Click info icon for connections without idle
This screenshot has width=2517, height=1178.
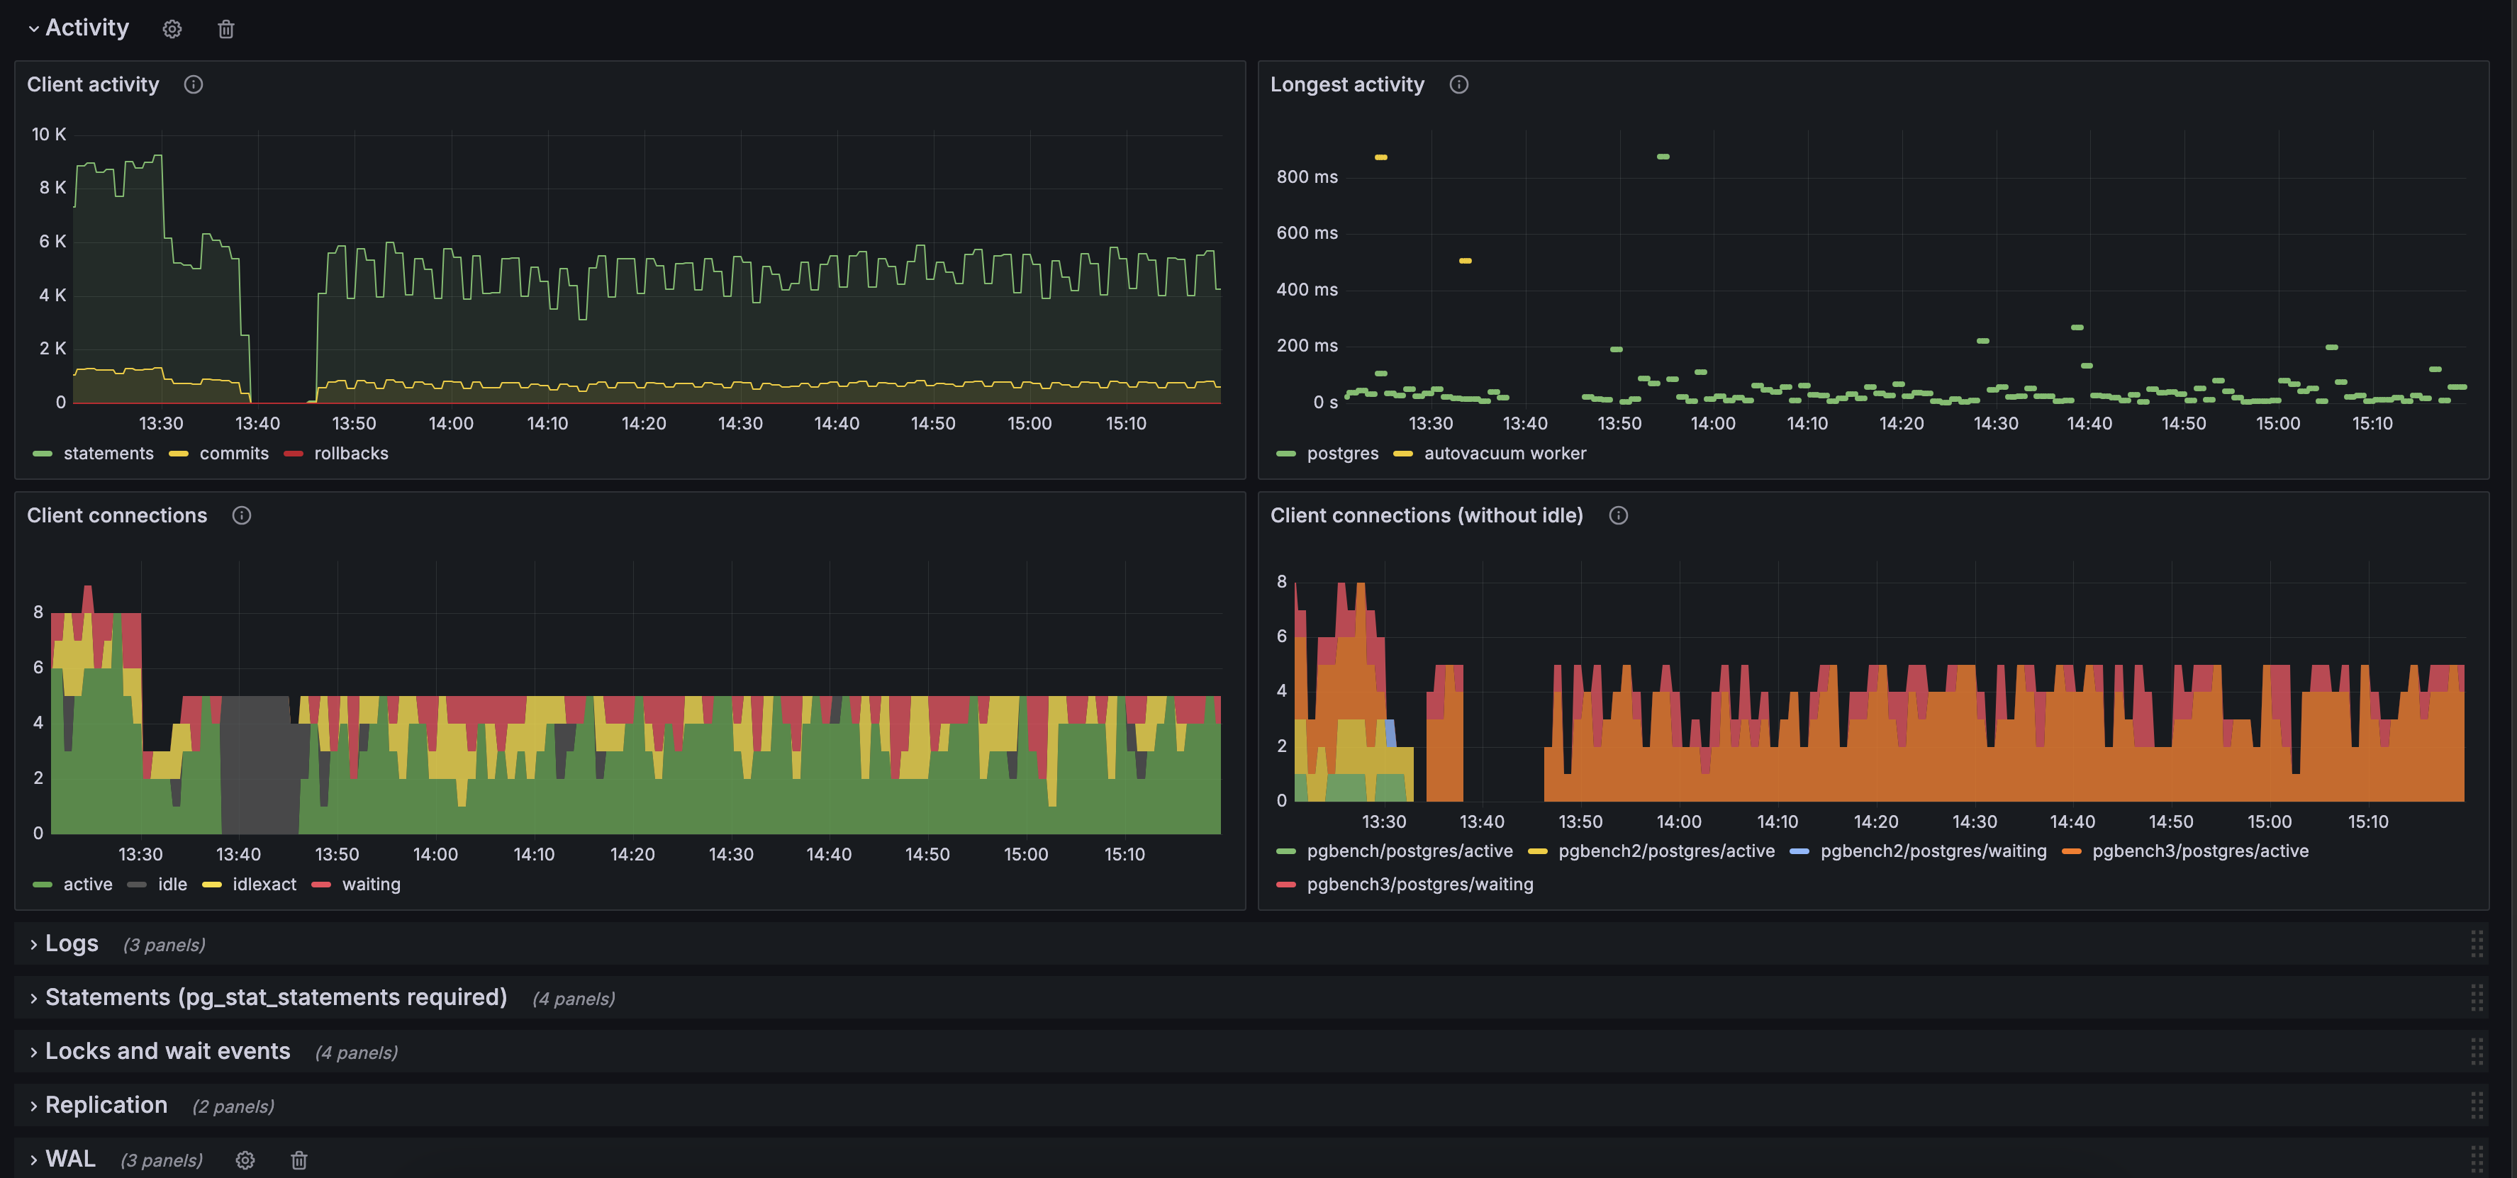click(1618, 516)
